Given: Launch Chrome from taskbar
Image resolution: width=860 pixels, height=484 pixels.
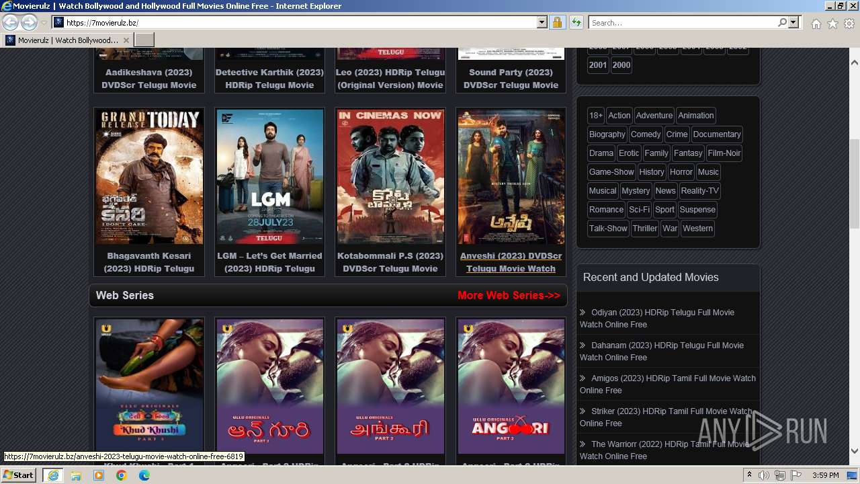Looking at the screenshot, I should pyautogui.click(x=122, y=475).
